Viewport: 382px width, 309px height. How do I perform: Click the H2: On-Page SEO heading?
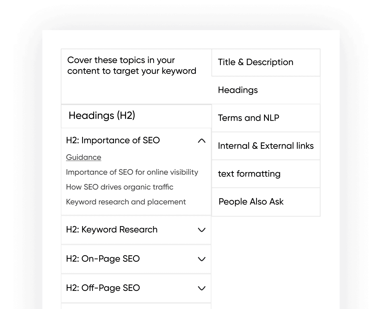103,259
